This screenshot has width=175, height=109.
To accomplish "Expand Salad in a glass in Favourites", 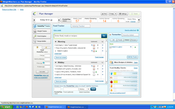I will pos(110,47).
